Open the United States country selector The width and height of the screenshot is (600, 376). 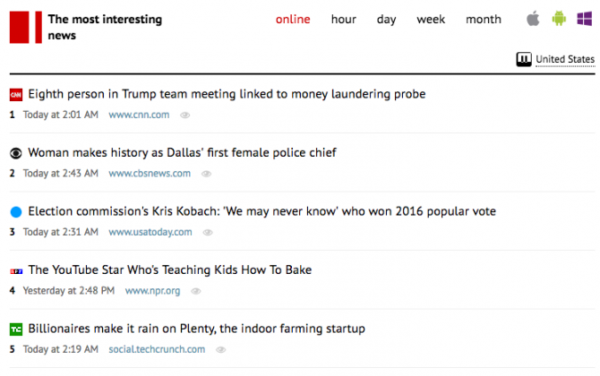[556, 60]
